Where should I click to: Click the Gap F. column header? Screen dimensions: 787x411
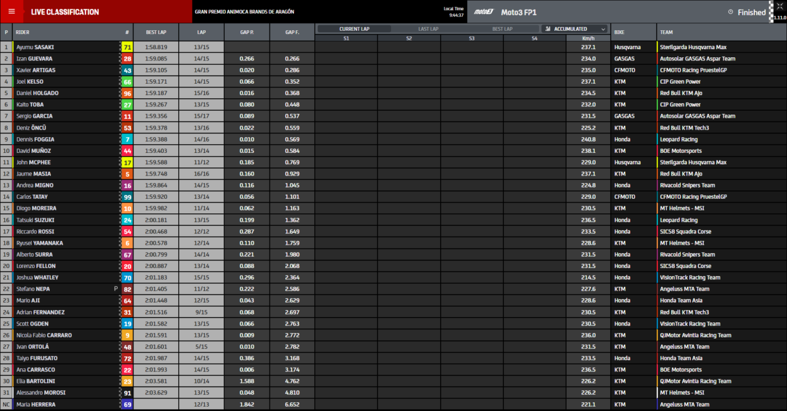(x=292, y=31)
